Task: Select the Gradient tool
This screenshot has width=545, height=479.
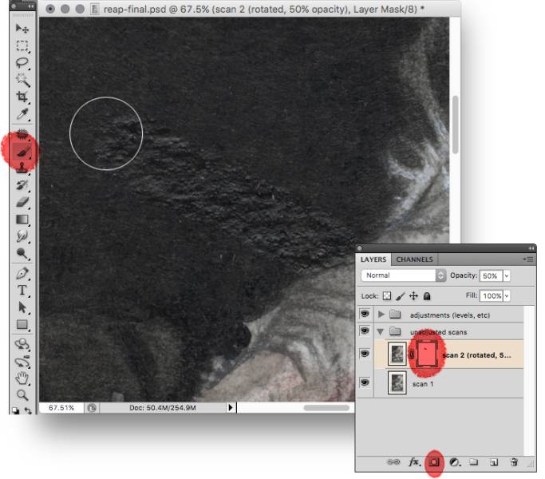Action: (22, 220)
